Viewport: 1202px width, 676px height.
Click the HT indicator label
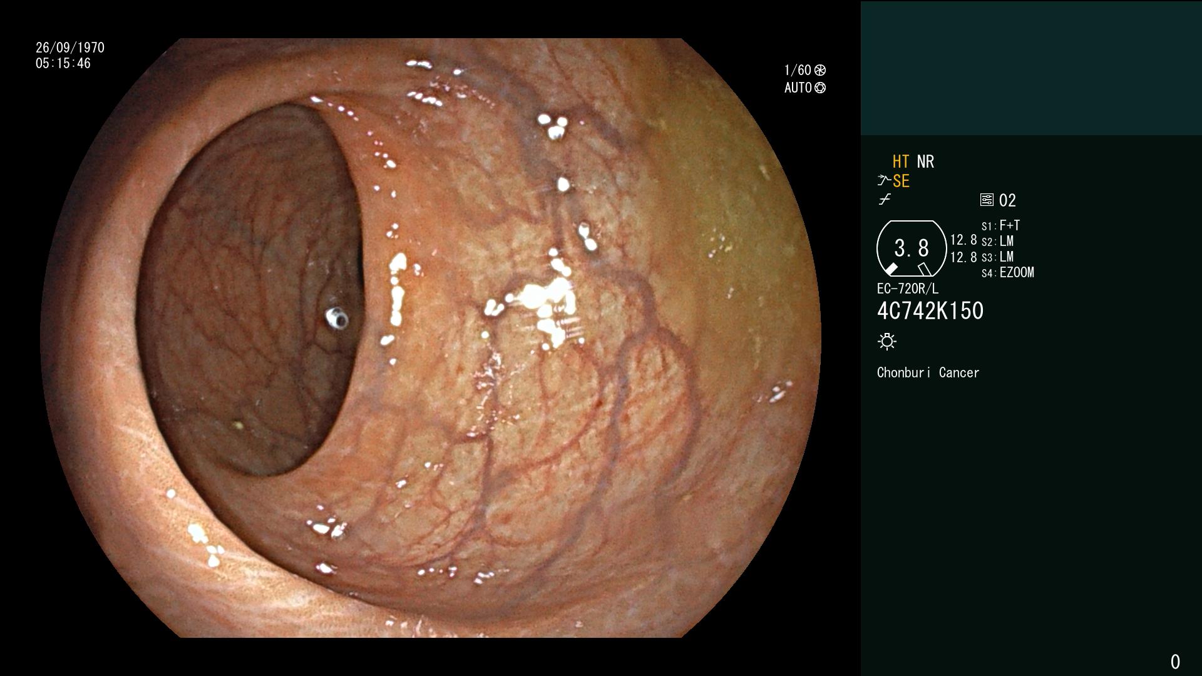pyautogui.click(x=901, y=161)
